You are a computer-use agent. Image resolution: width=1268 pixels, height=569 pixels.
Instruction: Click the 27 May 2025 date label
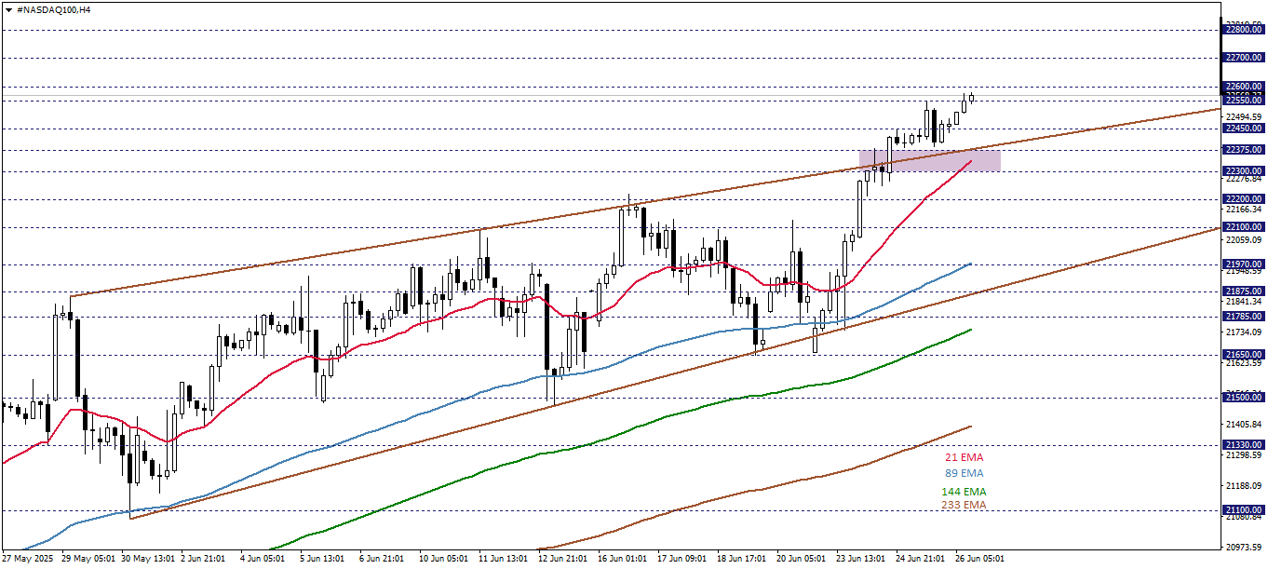pyautogui.click(x=28, y=559)
